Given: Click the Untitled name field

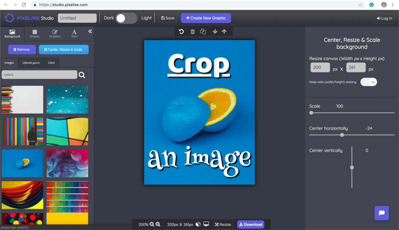Looking at the screenshot, I should 77,18.
